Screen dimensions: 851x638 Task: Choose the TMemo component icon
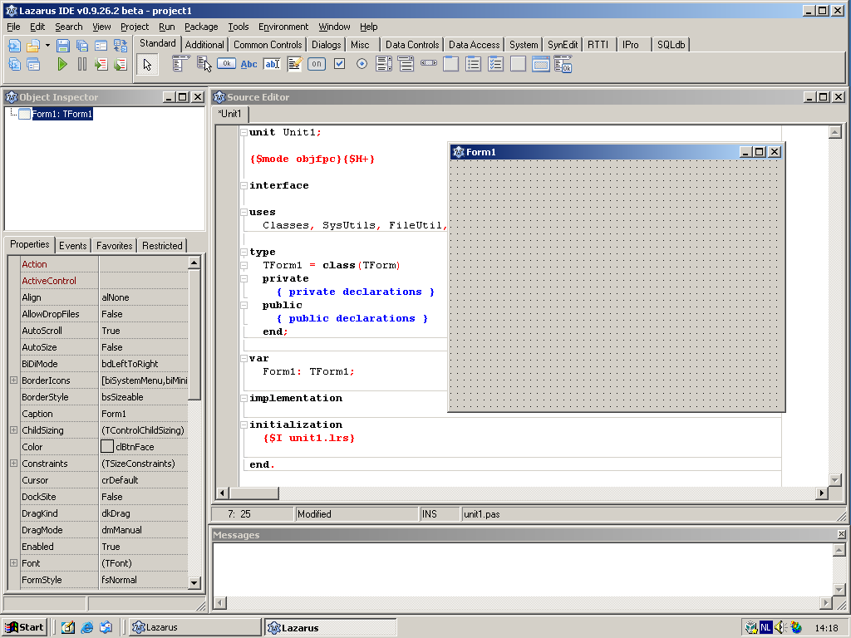[293, 63]
